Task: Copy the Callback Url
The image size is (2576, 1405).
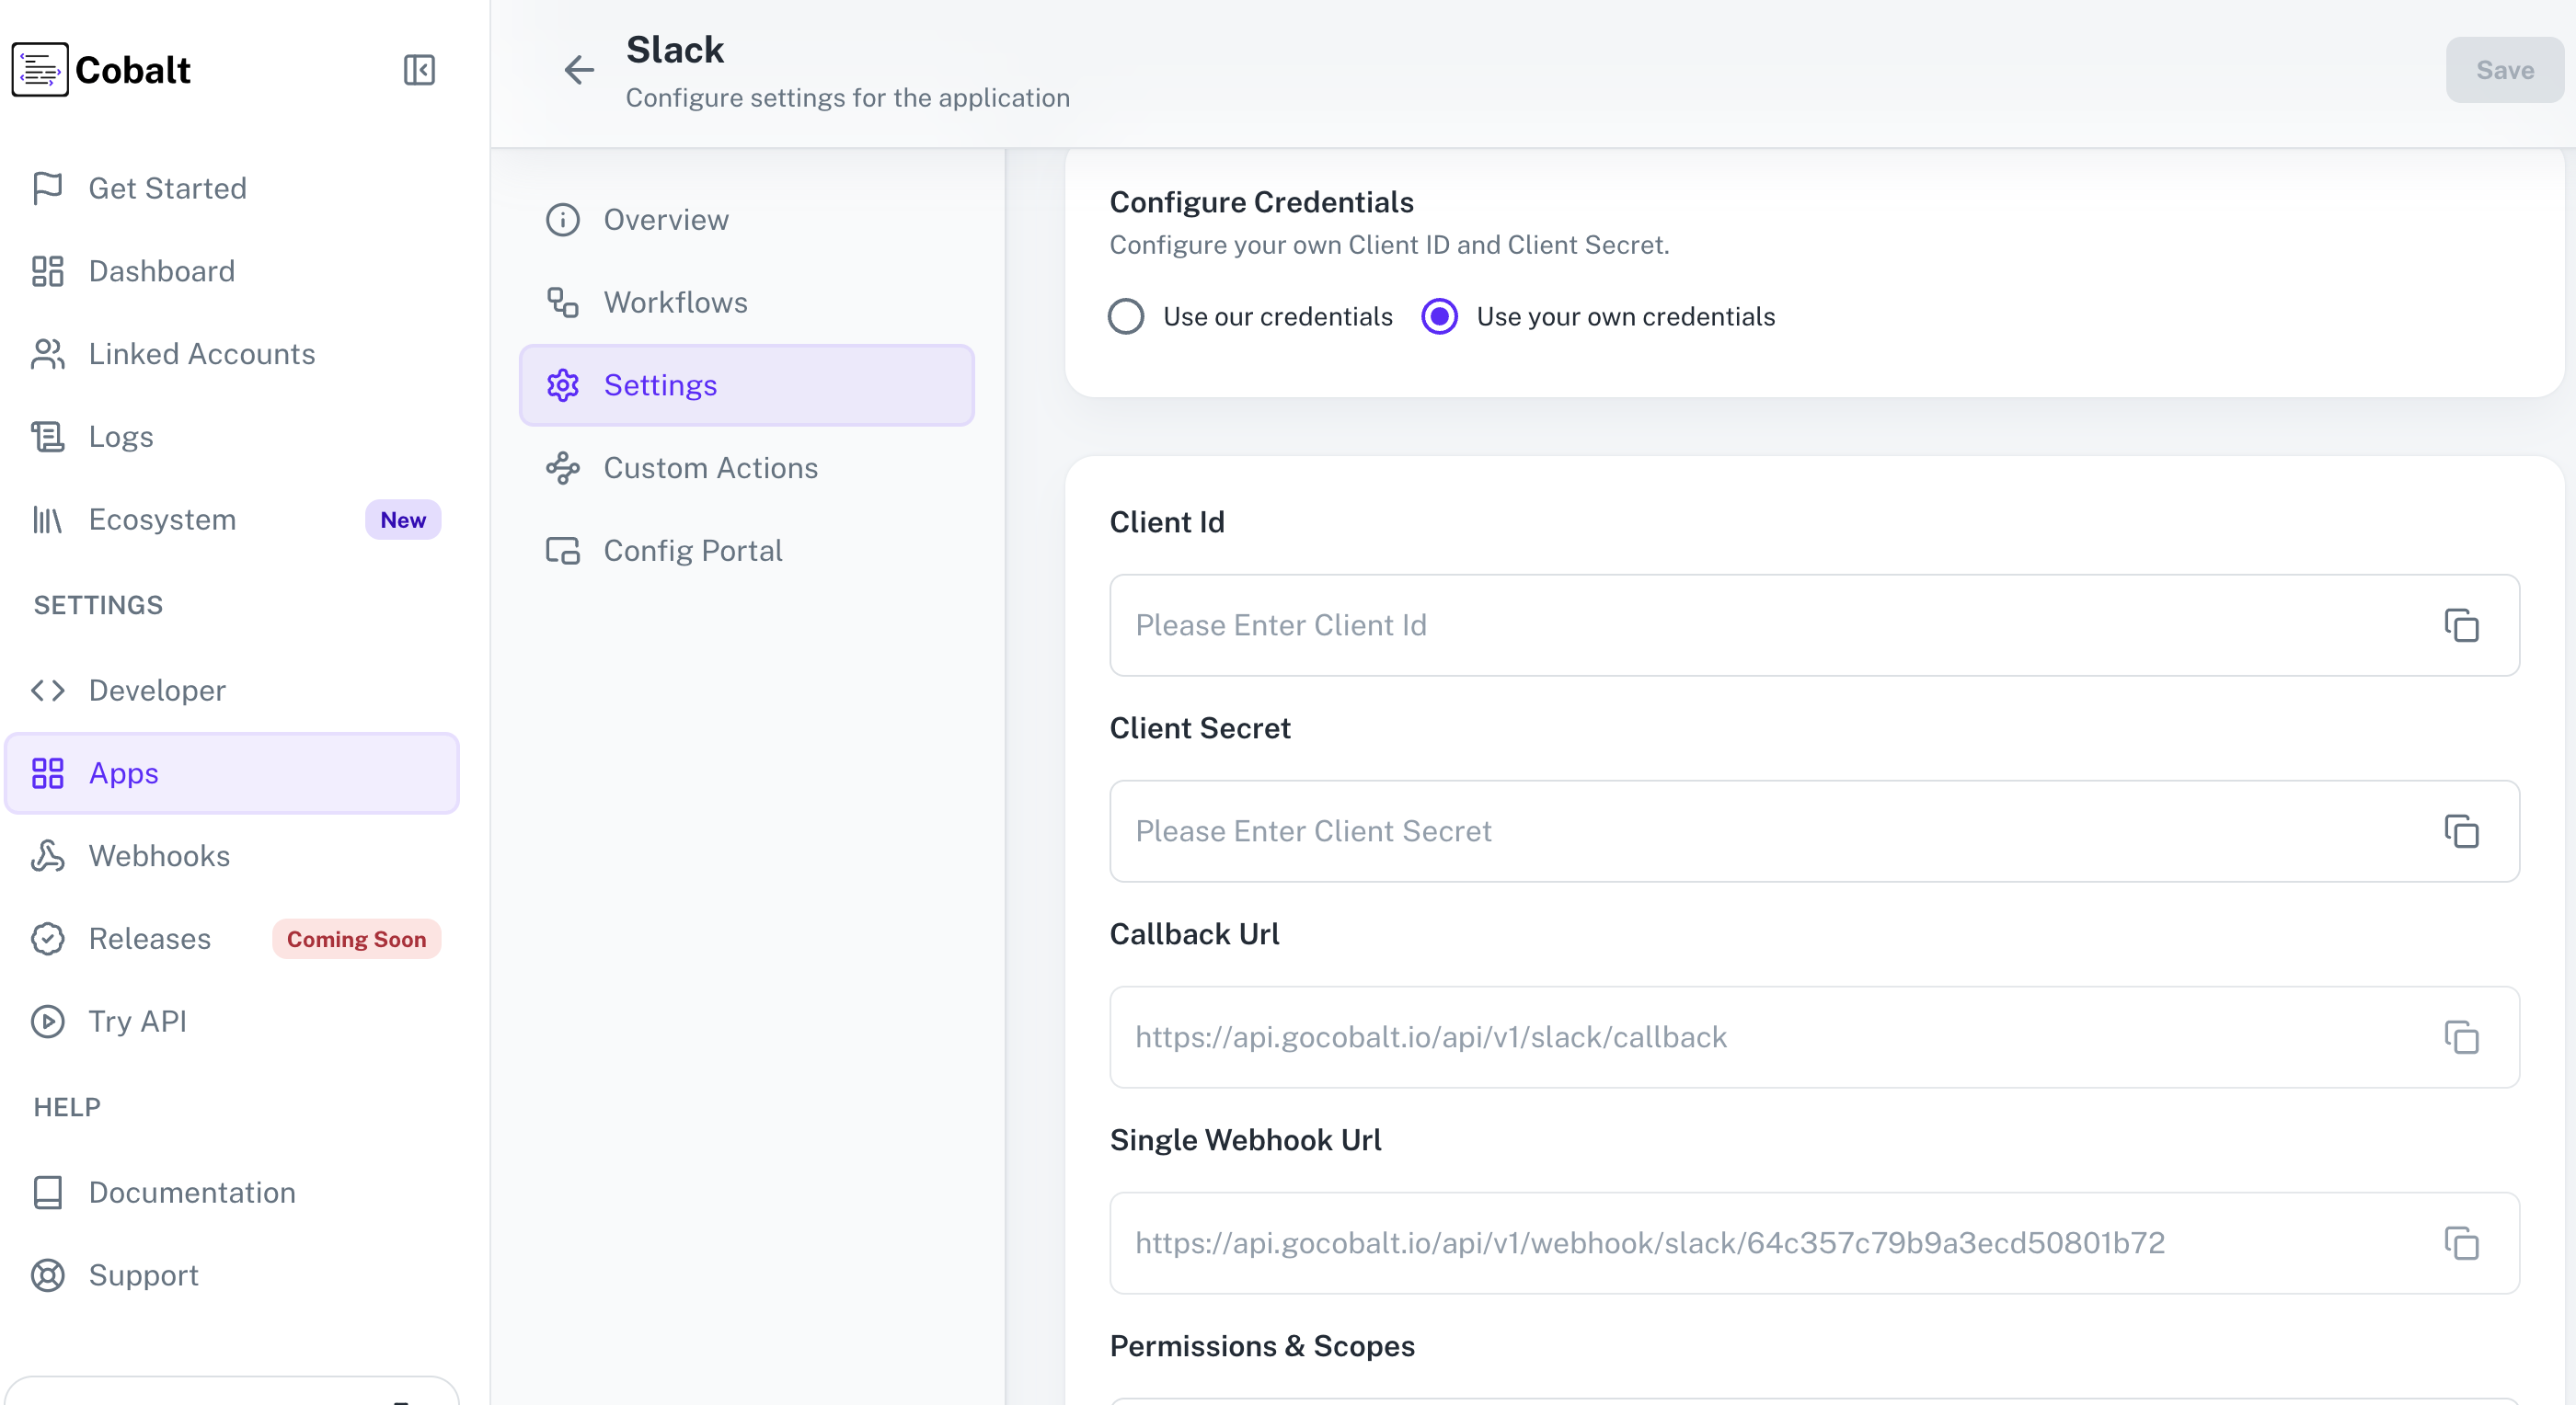Action: [x=2462, y=1037]
